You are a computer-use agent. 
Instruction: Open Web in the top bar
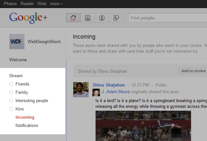[42, 4]
